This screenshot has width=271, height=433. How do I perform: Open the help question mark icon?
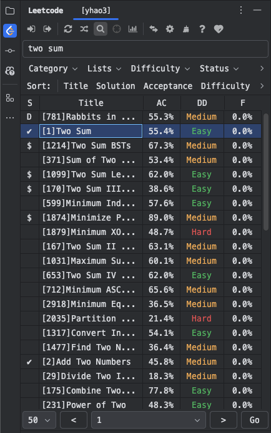click(x=202, y=29)
